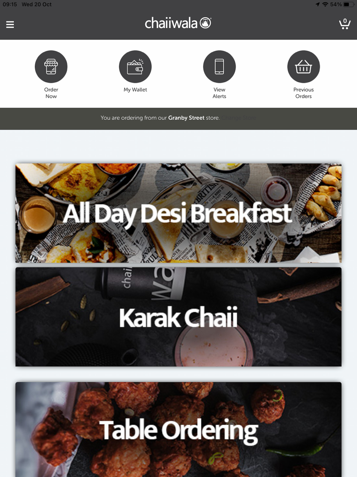The image size is (357, 477).
Task: Open the My Wallet icon
Action: pyautogui.click(x=135, y=67)
